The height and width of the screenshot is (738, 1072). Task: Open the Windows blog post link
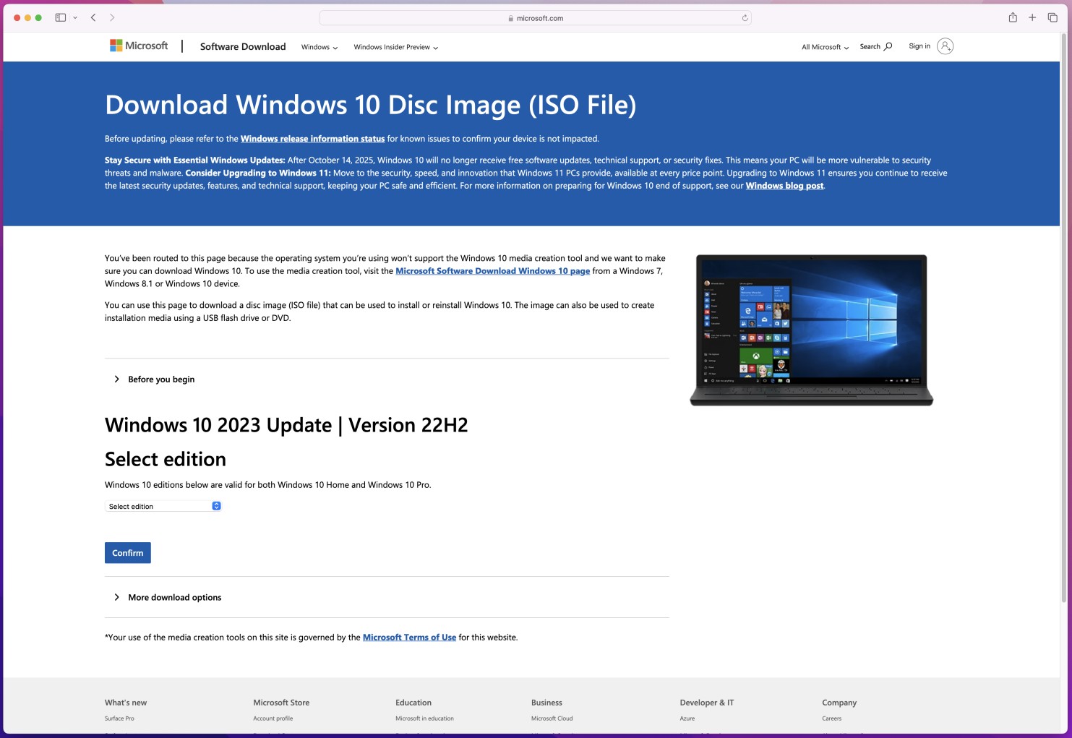pyautogui.click(x=784, y=186)
